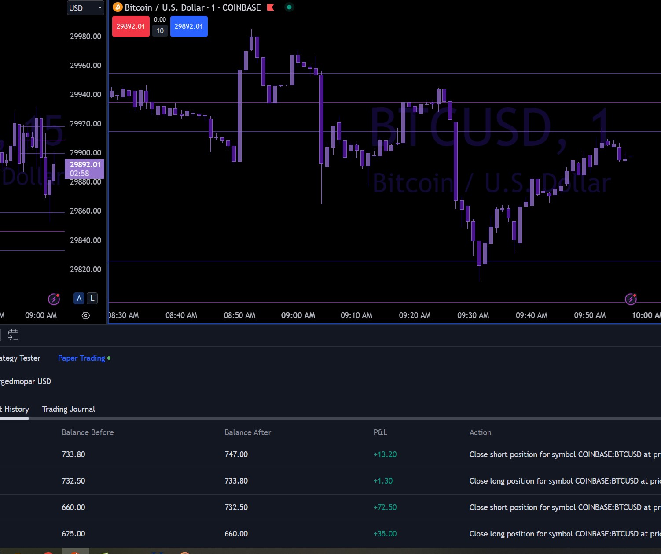This screenshot has width=661, height=554.
Task: Click the red flag marker beside COINBASE
Action: click(271, 7)
